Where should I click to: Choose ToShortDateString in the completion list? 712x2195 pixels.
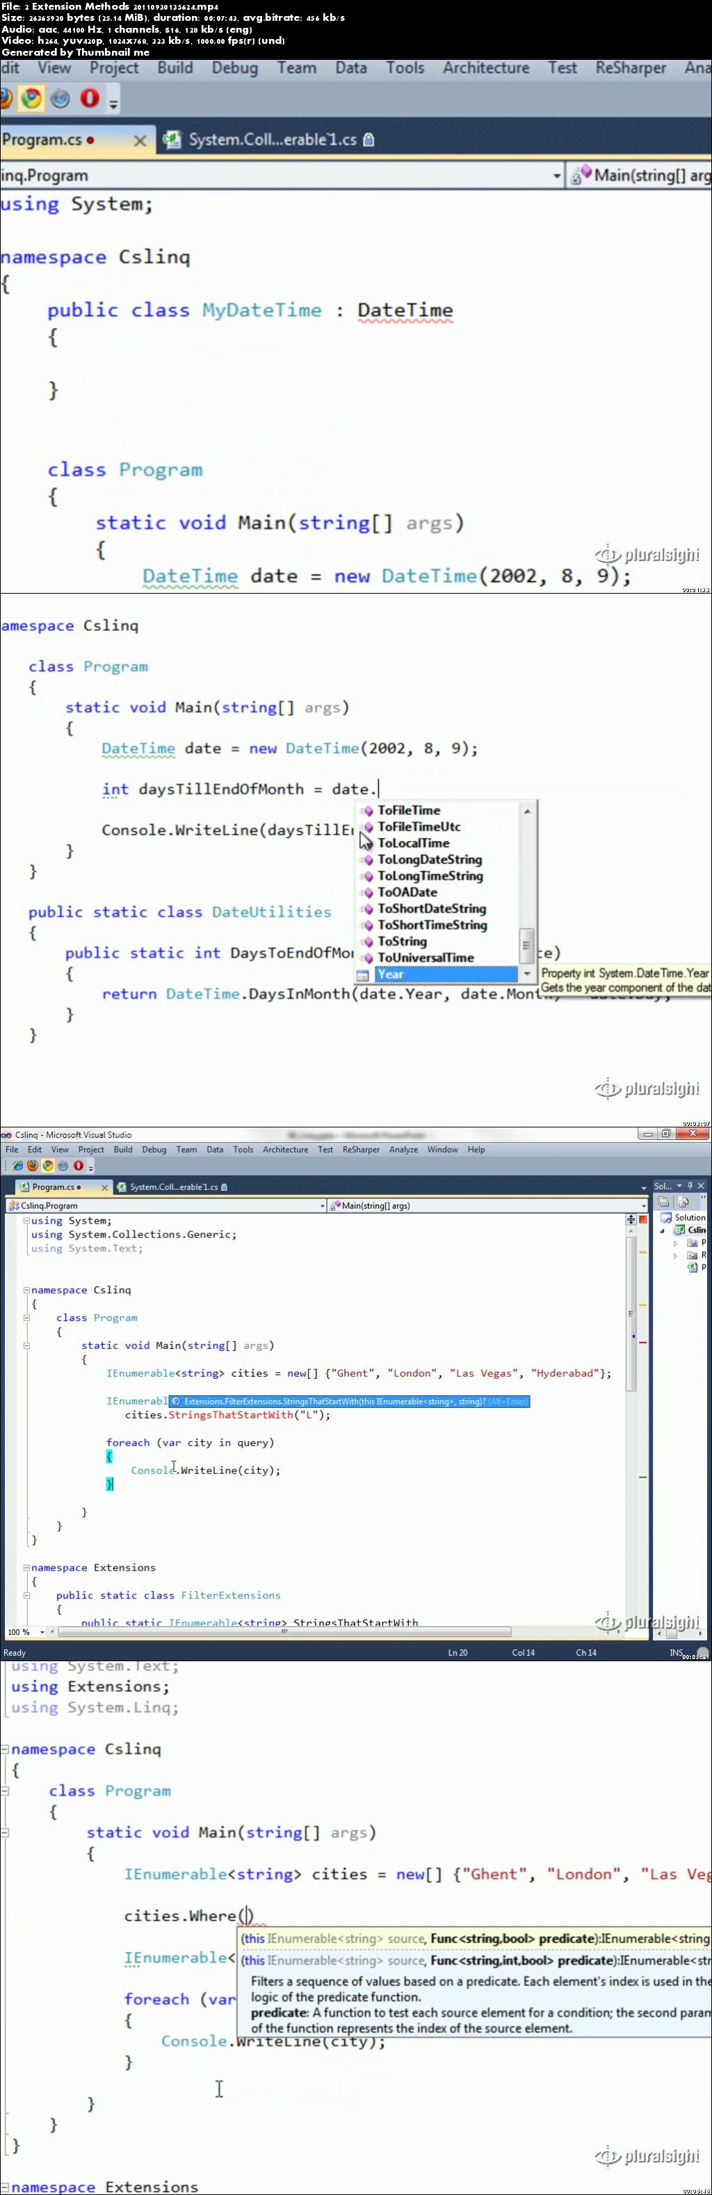pyautogui.click(x=432, y=908)
